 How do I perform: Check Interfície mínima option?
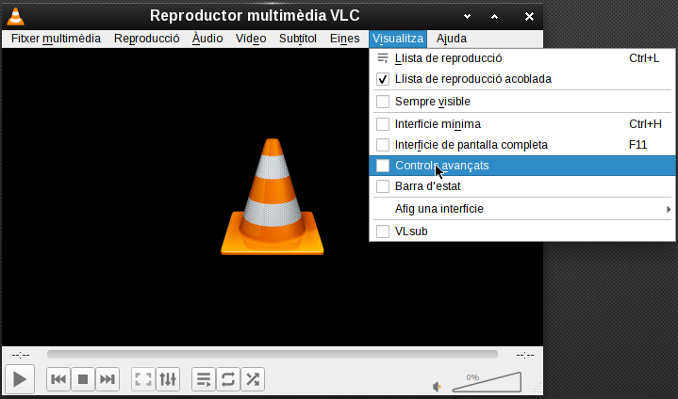pyautogui.click(x=383, y=124)
